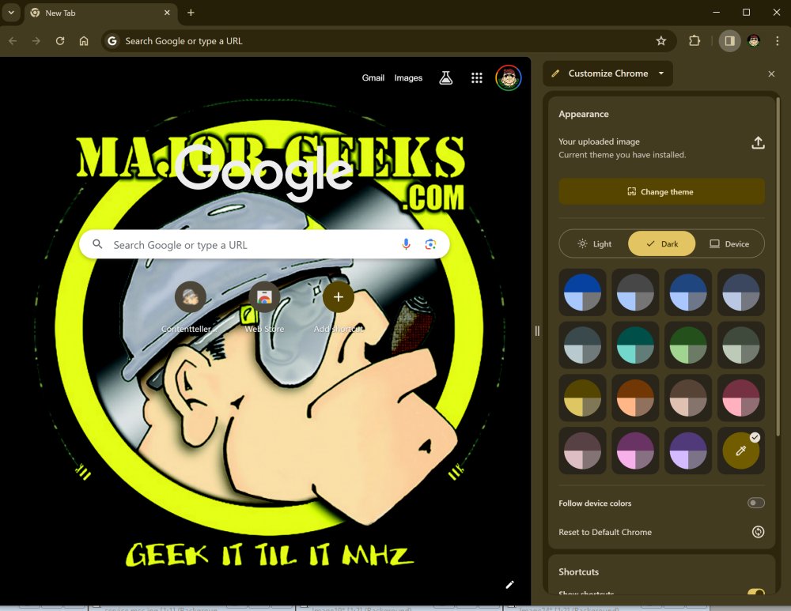Click the Google search box on page
The image size is (791, 611).
[x=264, y=244]
